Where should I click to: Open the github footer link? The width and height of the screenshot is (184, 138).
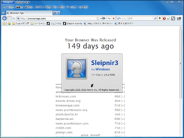pyautogui.click(x=84, y=135)
